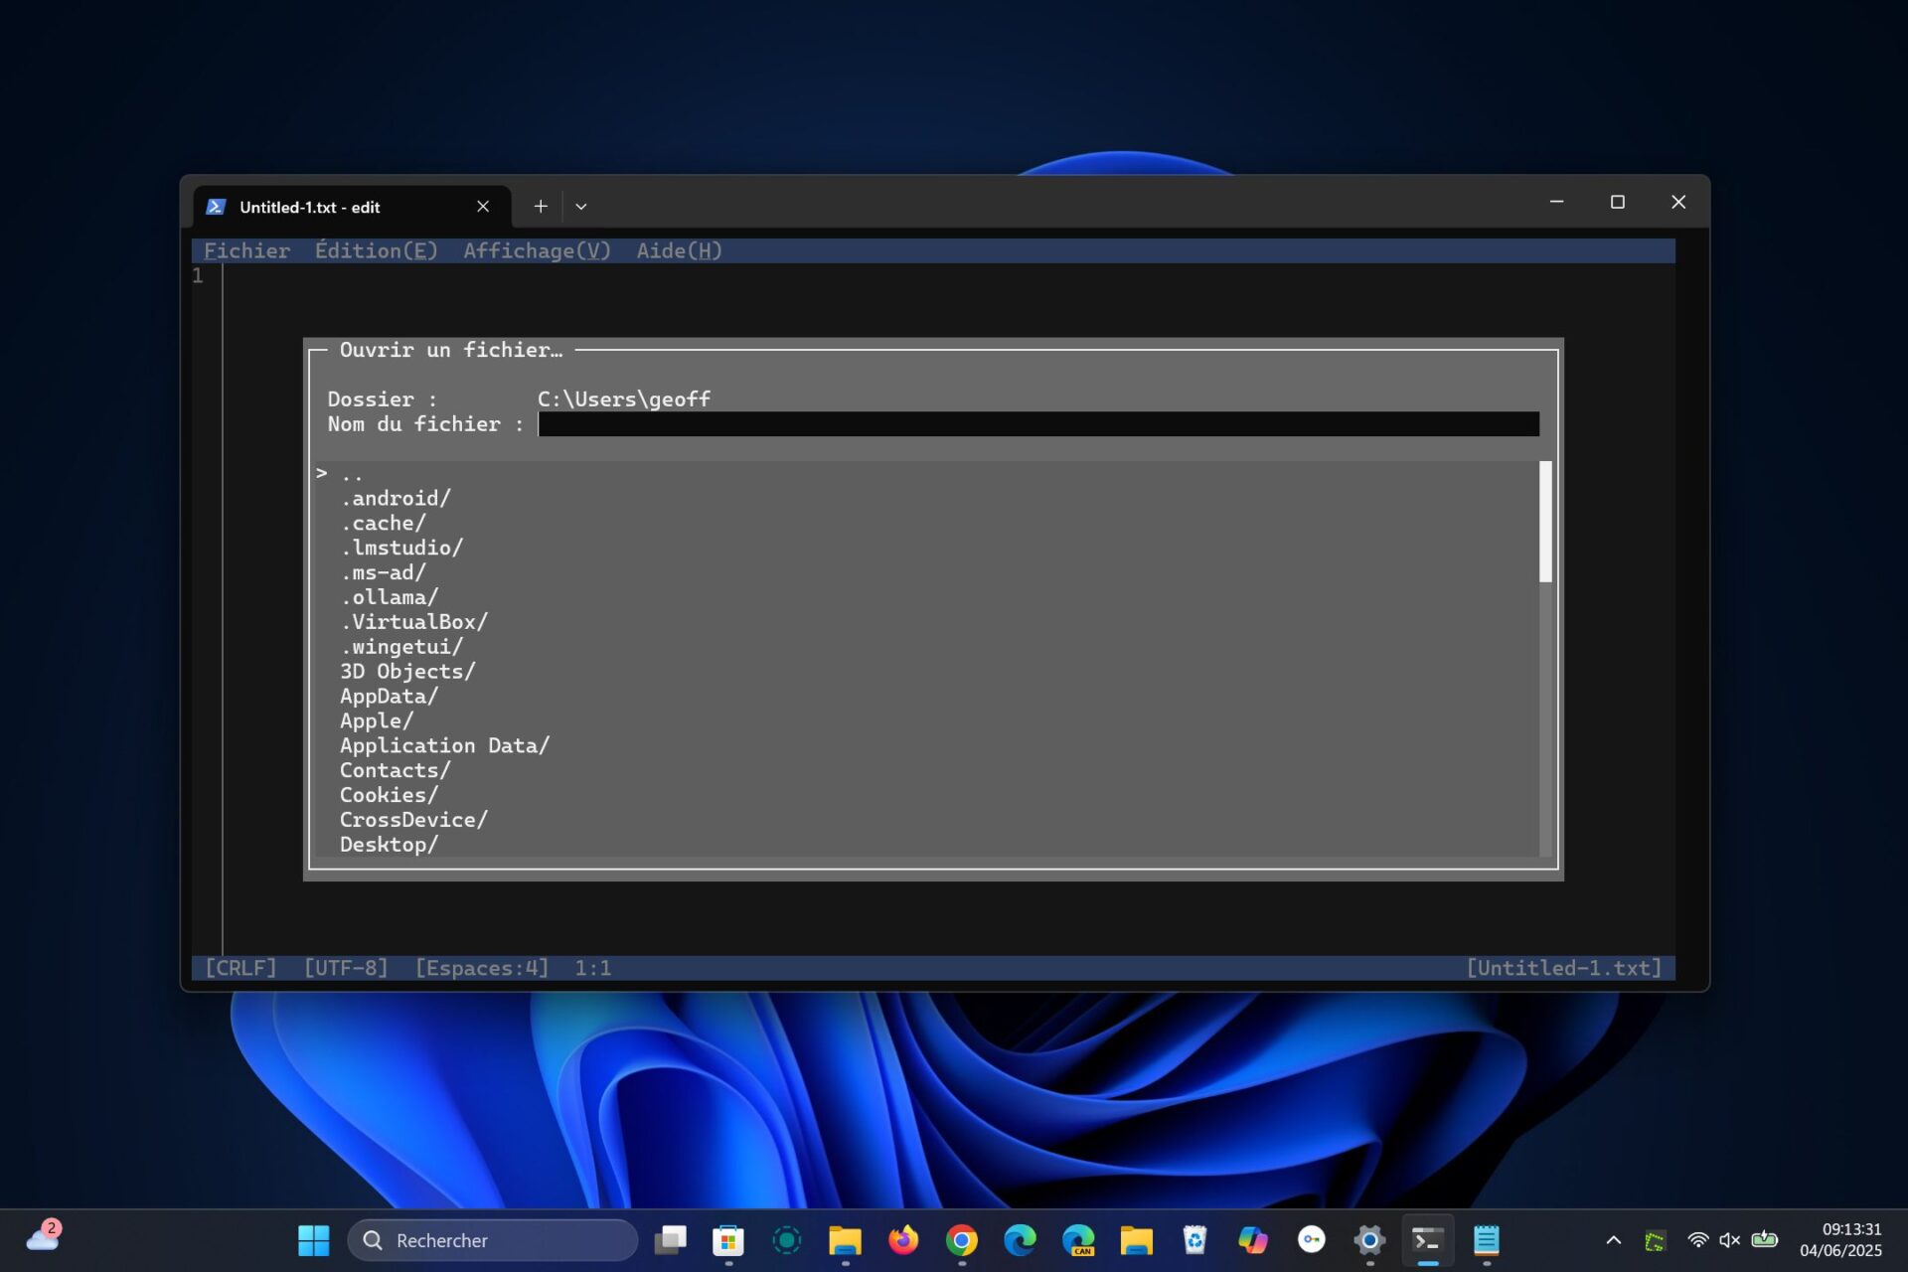Viewport: 1908px width, 1272px height.
Task: Focus the Nom du fichier input field
Action: coord(1038,424)
